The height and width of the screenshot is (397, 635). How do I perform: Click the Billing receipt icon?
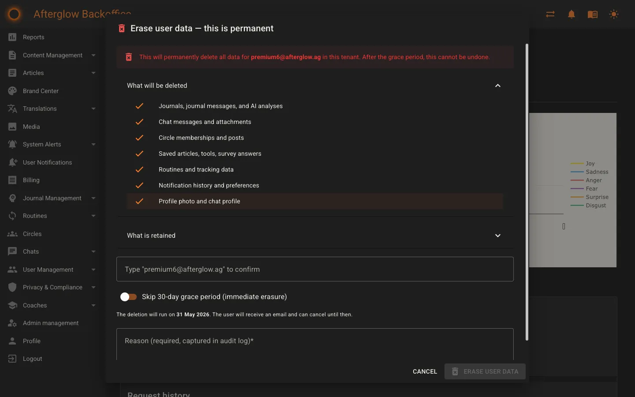[x=12, y=180]
